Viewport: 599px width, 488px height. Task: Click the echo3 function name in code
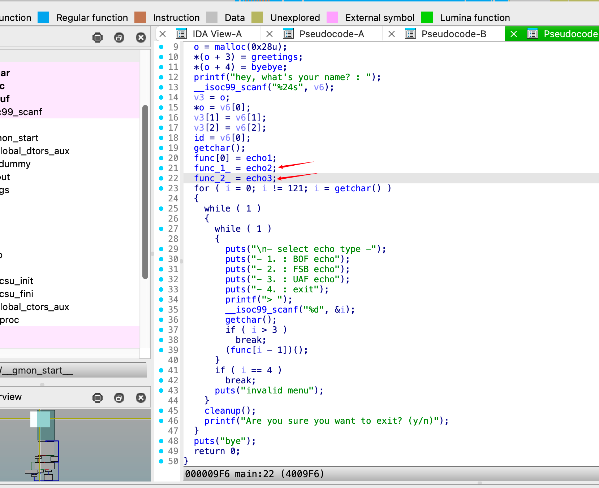259,178
